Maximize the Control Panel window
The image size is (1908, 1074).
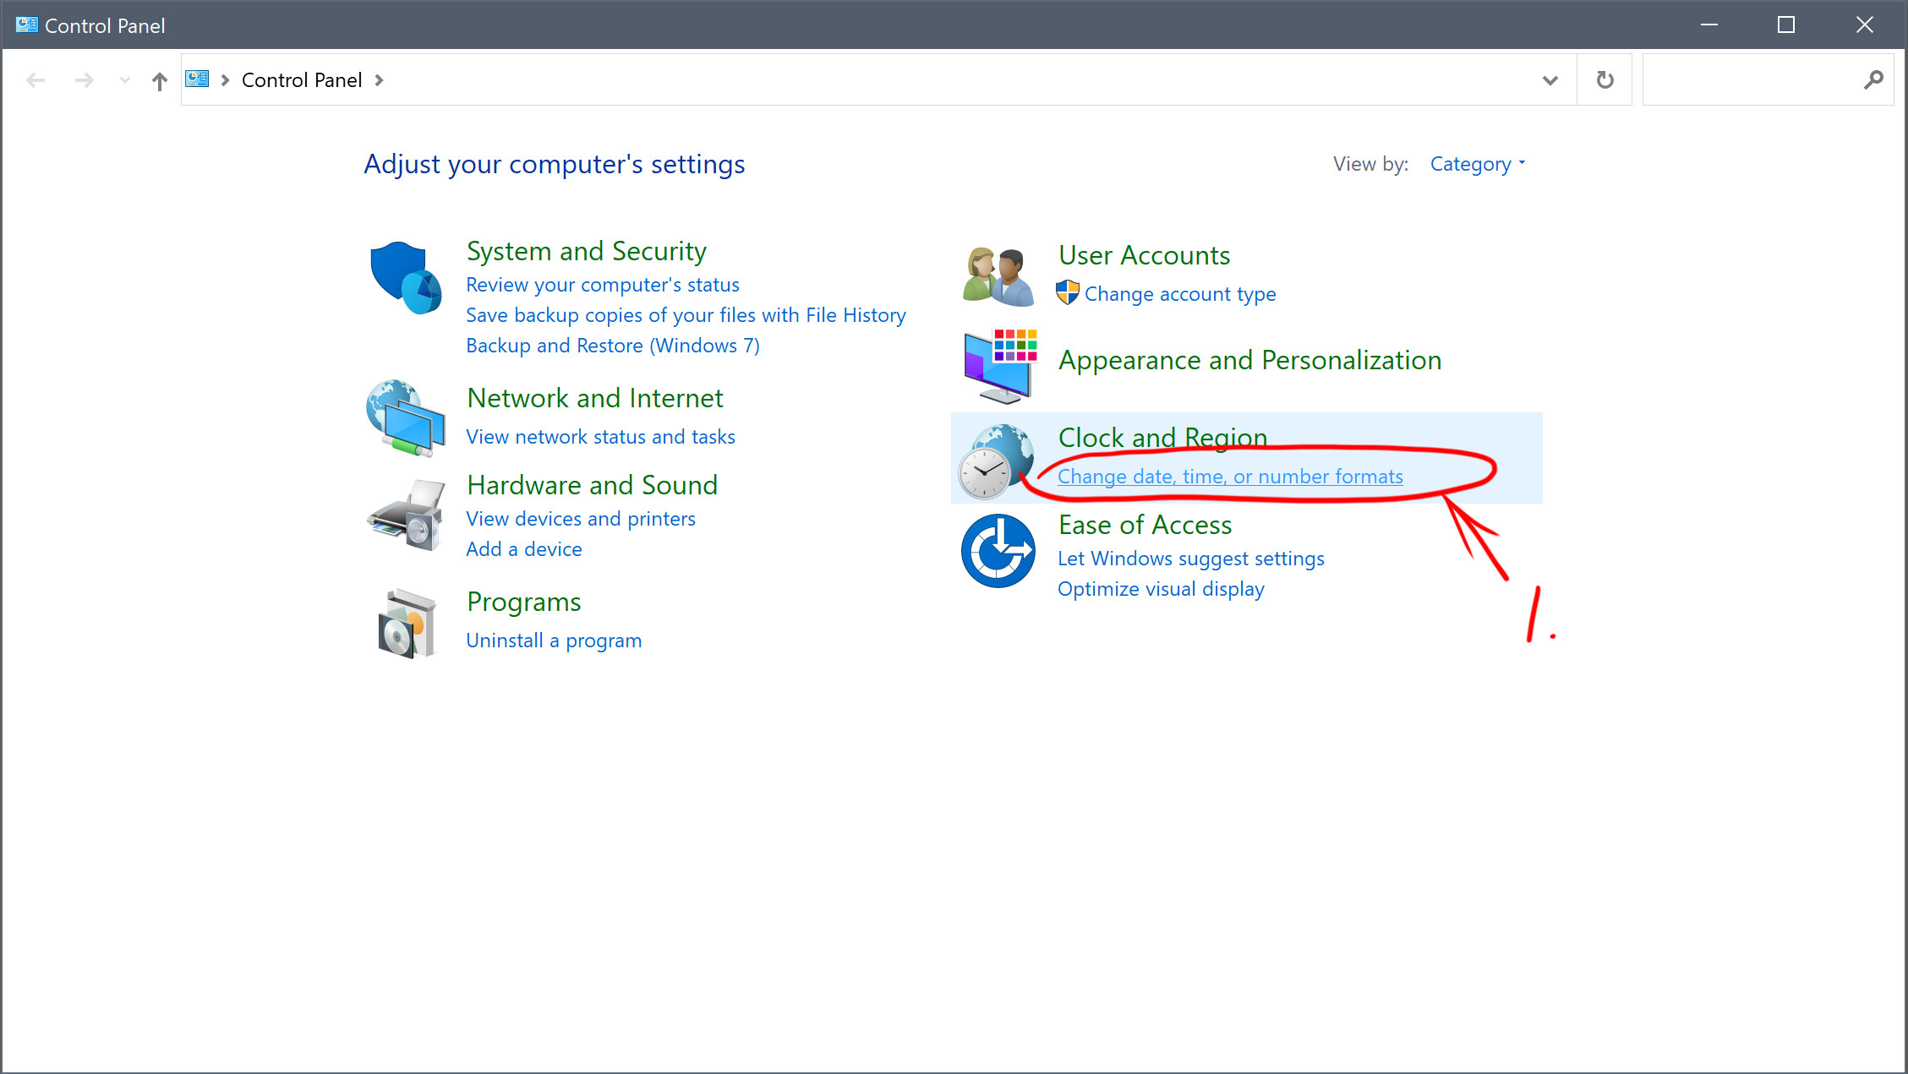point(1786,25)
